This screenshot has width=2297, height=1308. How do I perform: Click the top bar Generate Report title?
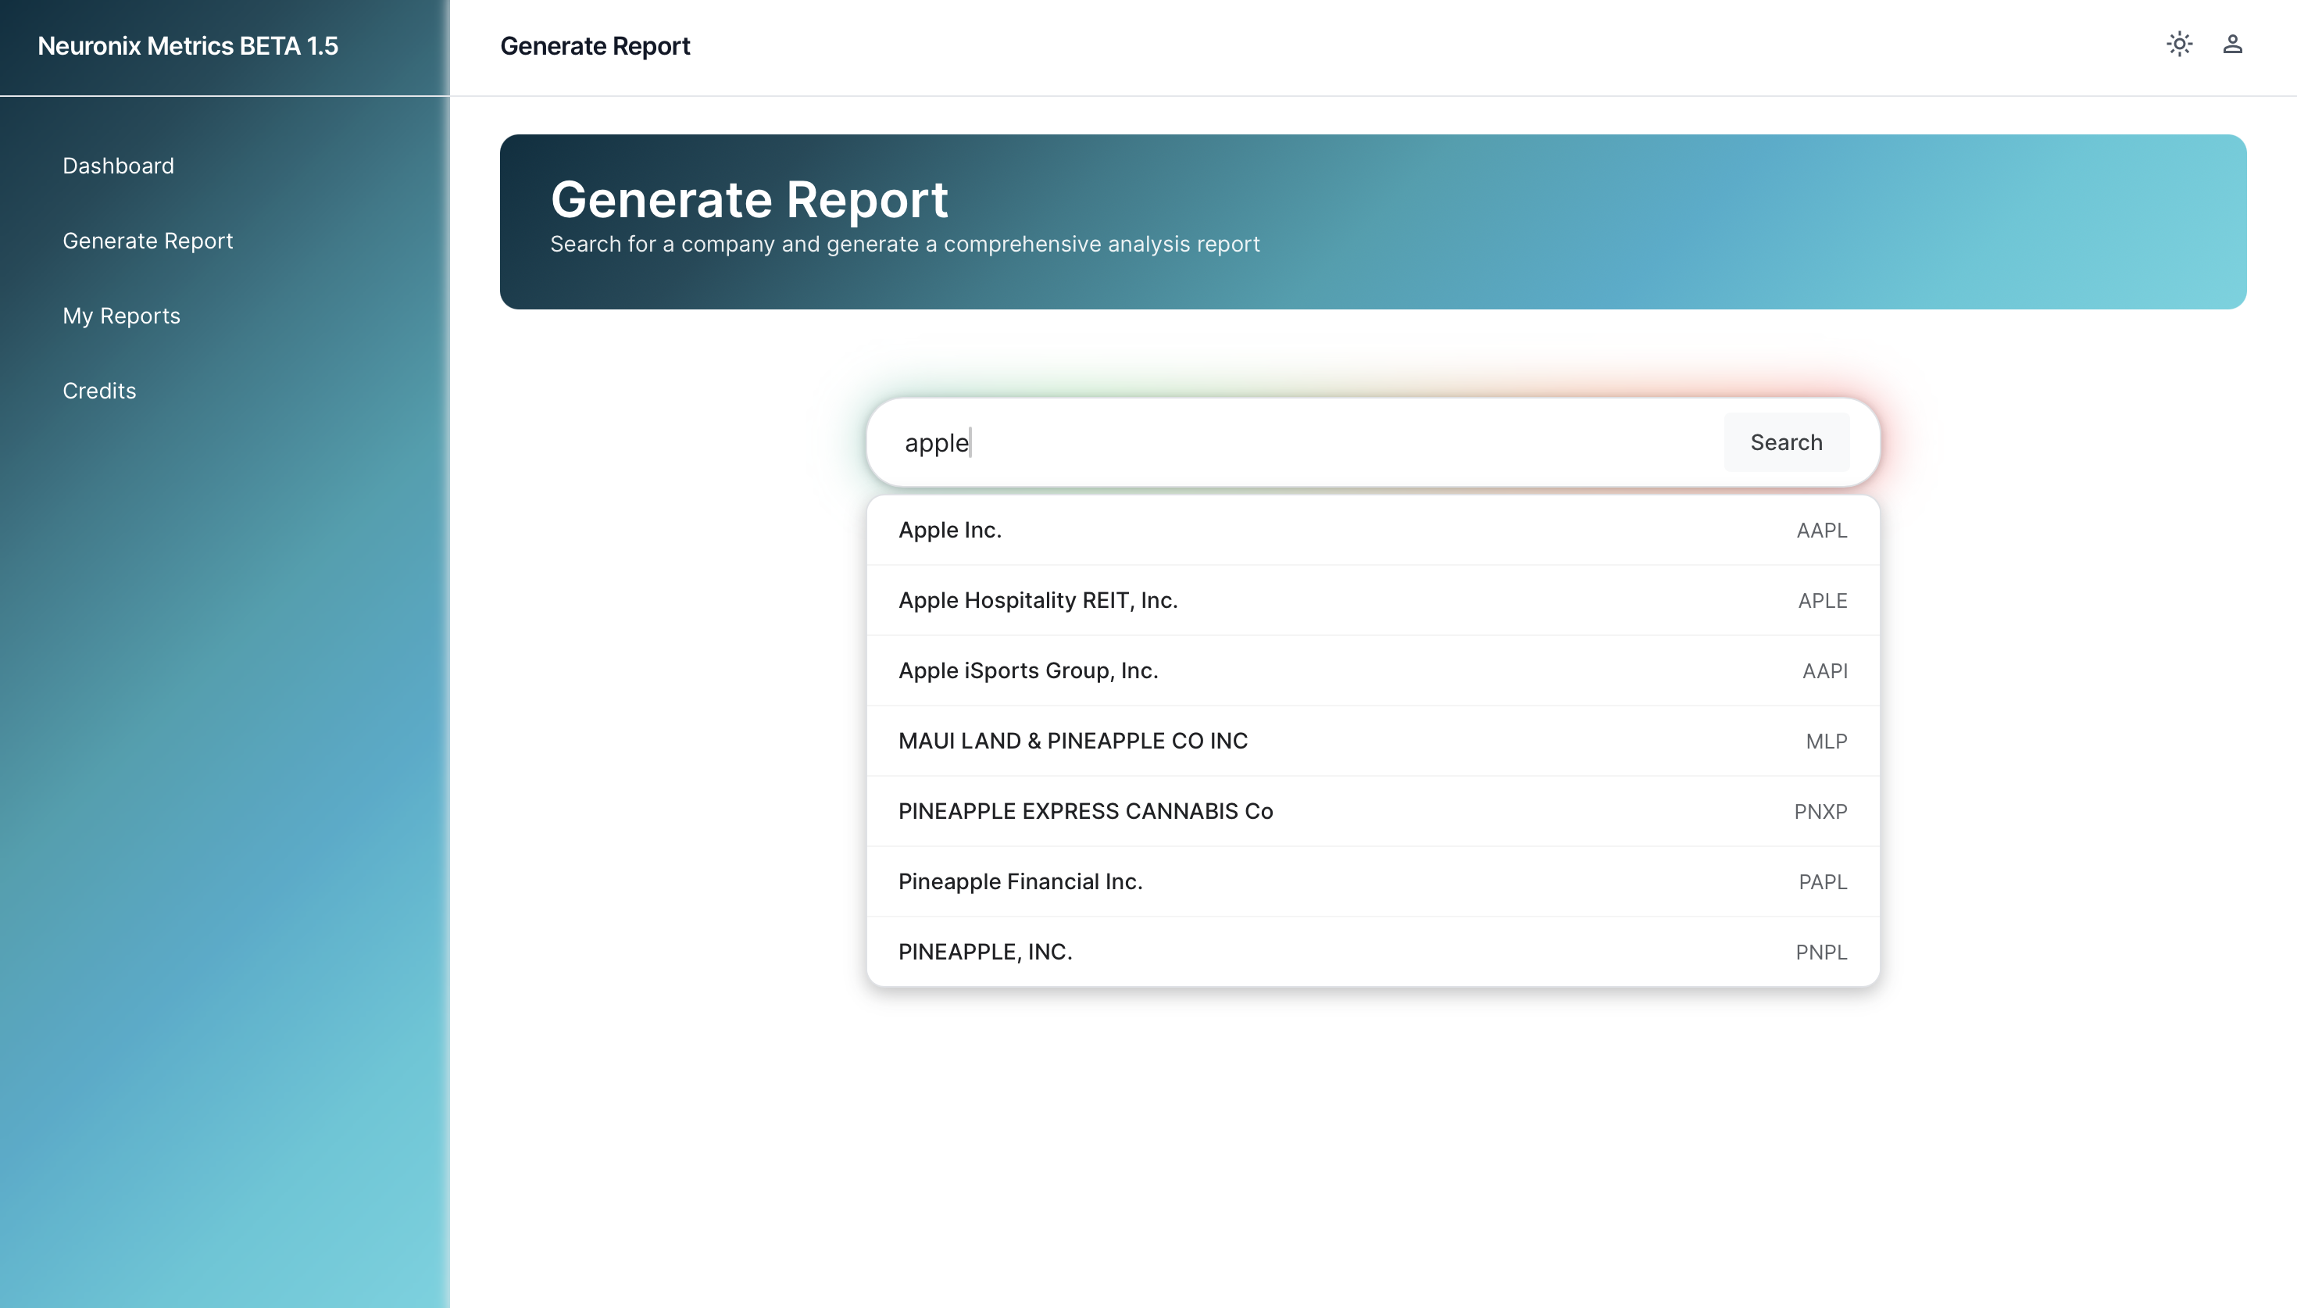(x=595, y=46)
